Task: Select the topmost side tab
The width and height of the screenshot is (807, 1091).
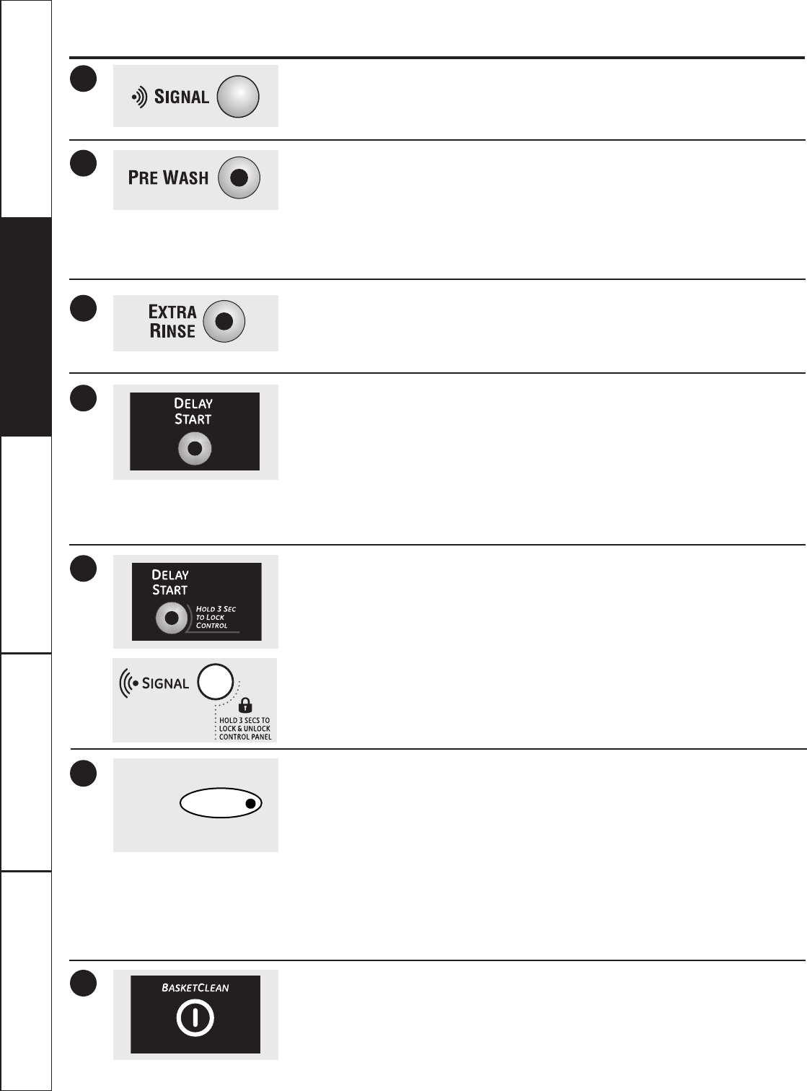Action: coord(26,108)
